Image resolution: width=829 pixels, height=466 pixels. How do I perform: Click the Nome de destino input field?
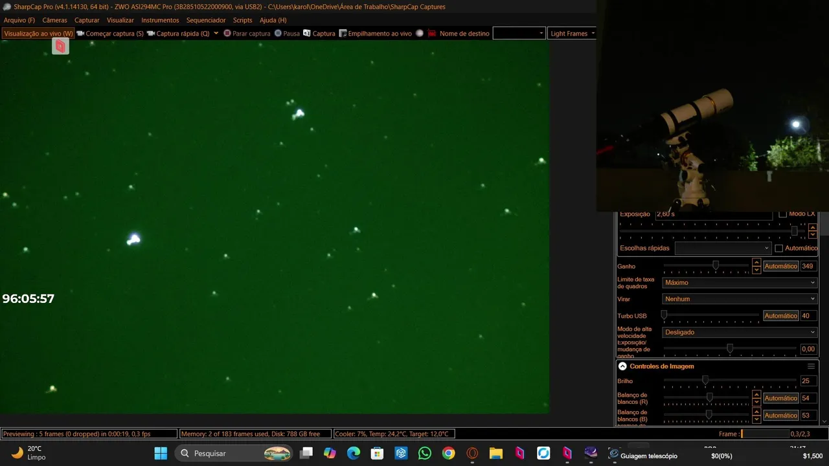[519, 34]
